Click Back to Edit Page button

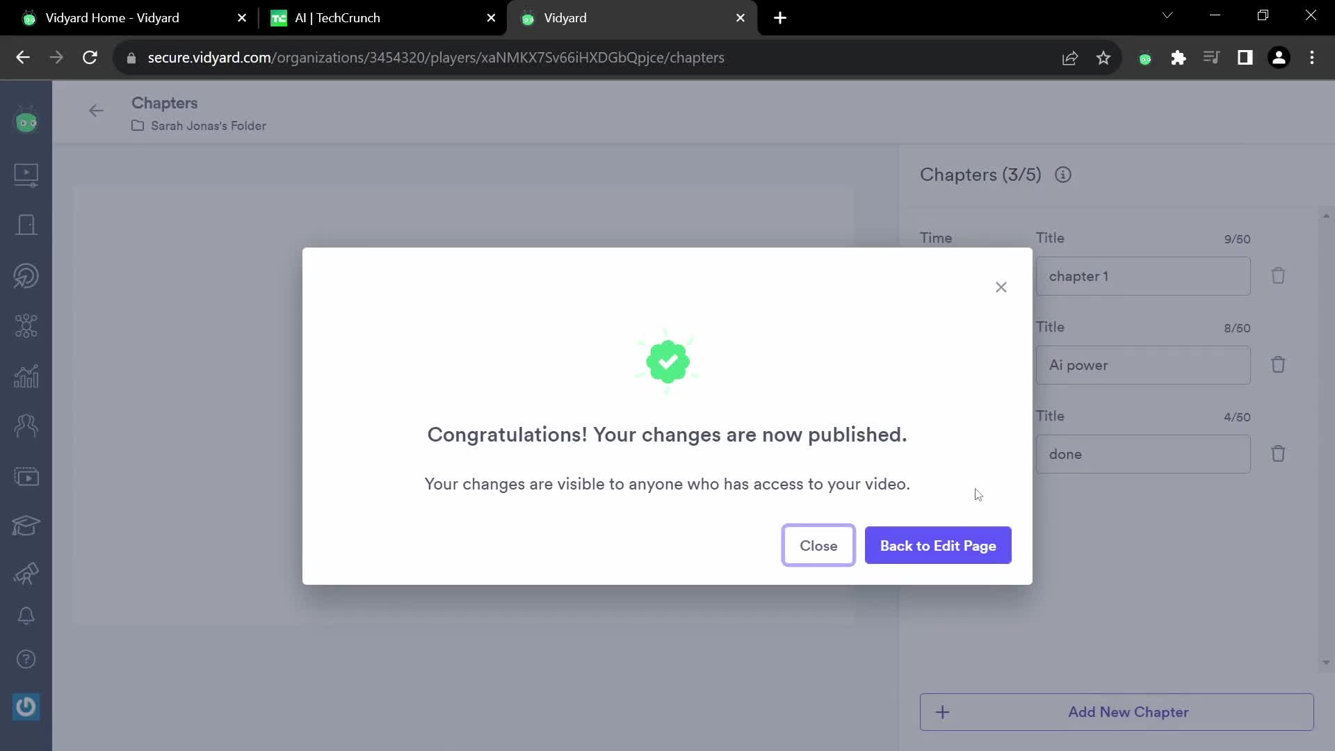click(938, 544)
